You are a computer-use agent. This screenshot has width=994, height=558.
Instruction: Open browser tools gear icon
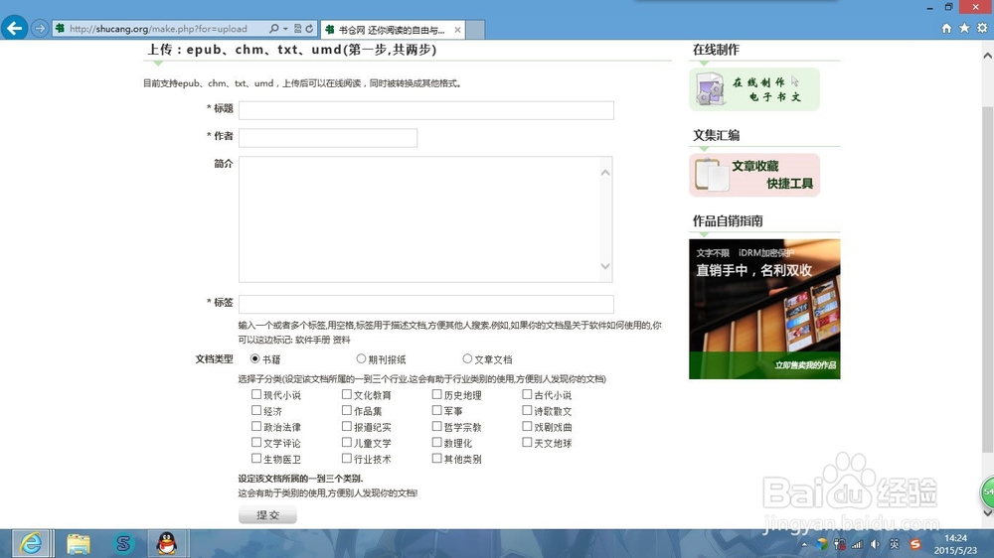pos(982,28)
